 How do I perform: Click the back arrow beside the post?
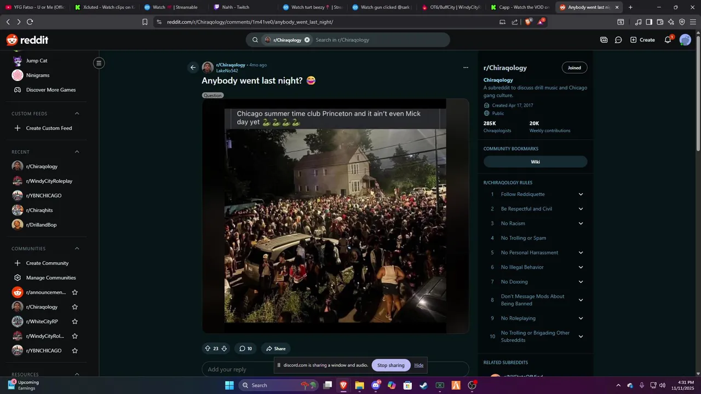193,68
